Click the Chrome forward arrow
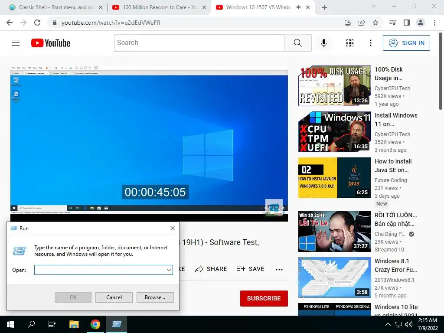This screenshot has height=333, width=444. [x=23, y=23]
